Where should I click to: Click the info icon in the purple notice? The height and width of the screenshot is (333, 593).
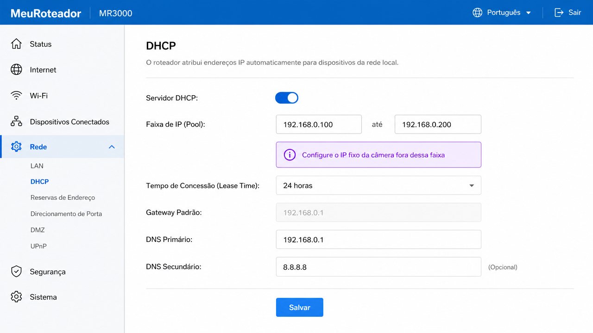290,155
